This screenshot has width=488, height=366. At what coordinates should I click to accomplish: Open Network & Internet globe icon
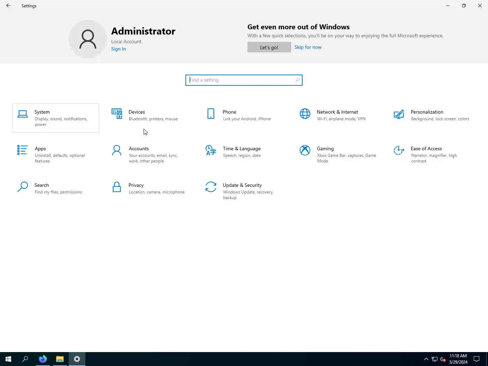305,114
